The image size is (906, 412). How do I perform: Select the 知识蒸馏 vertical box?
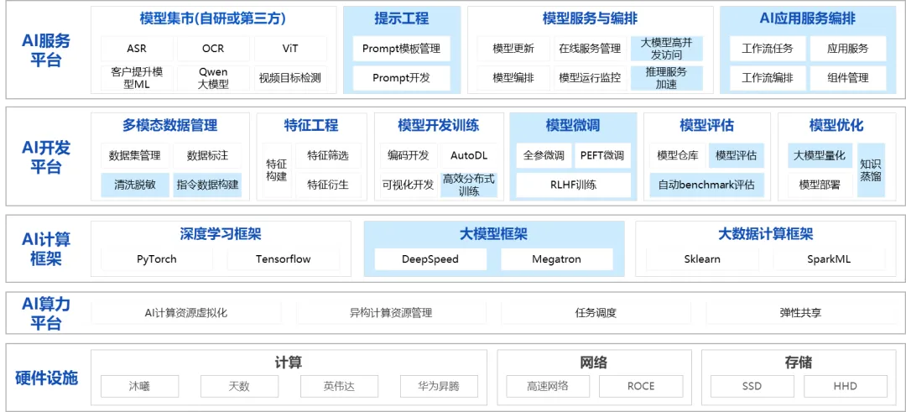pos(870,169)
